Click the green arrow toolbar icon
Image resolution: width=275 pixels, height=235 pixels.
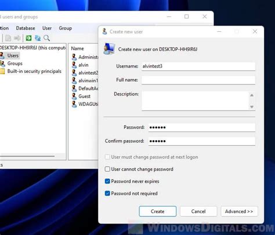[x=28, y=38]
